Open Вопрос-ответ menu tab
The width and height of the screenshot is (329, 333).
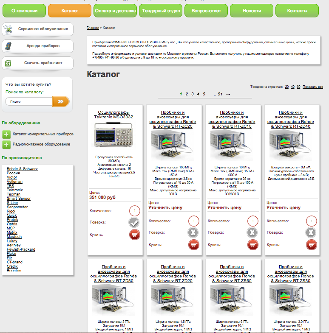click(206, 11)
